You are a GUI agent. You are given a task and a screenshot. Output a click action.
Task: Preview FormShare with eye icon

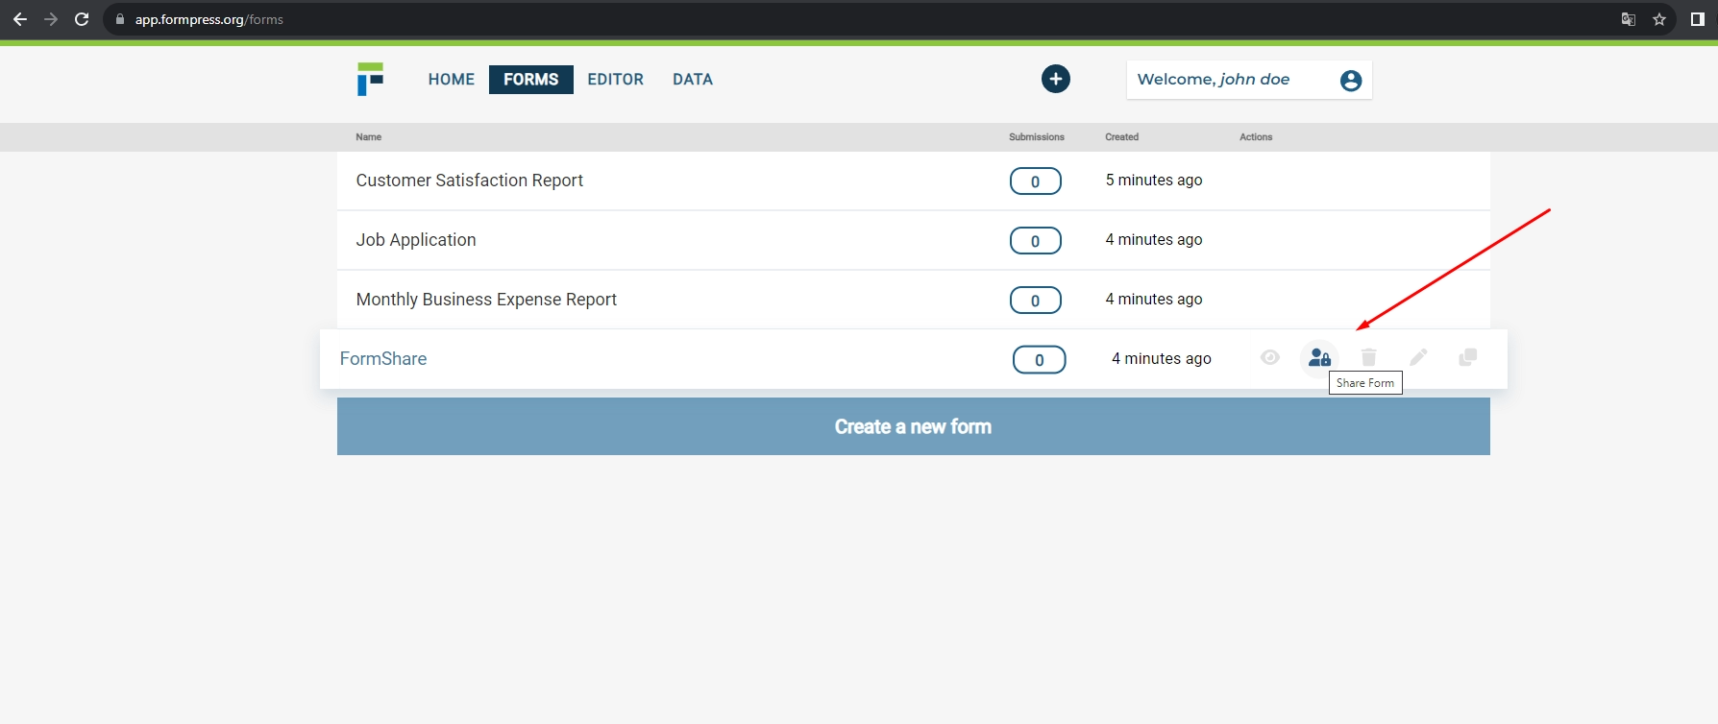click(x=1270, y=357)
